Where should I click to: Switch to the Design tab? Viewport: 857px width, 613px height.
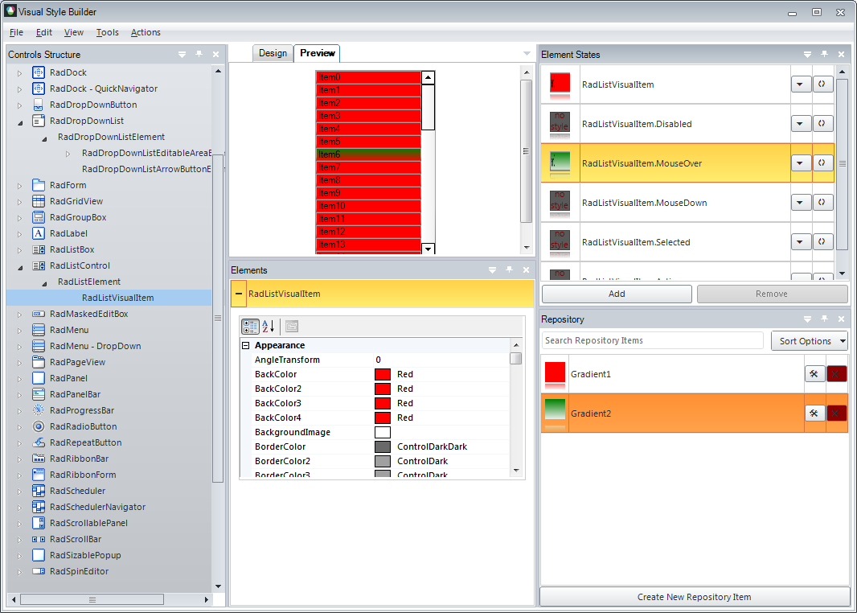273,53
